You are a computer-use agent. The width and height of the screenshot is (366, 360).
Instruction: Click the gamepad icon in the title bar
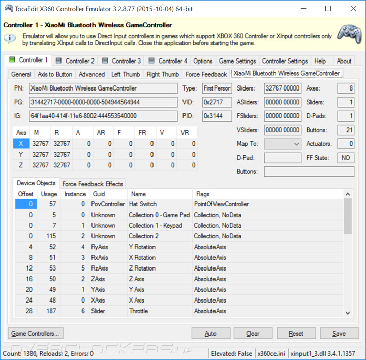9,9
